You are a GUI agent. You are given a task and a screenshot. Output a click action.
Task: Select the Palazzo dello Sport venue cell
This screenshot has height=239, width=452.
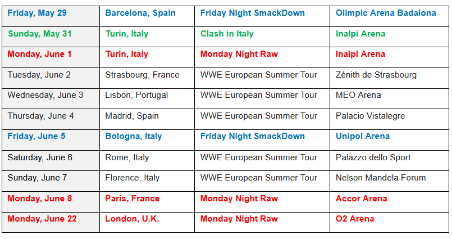click(373, 157)
